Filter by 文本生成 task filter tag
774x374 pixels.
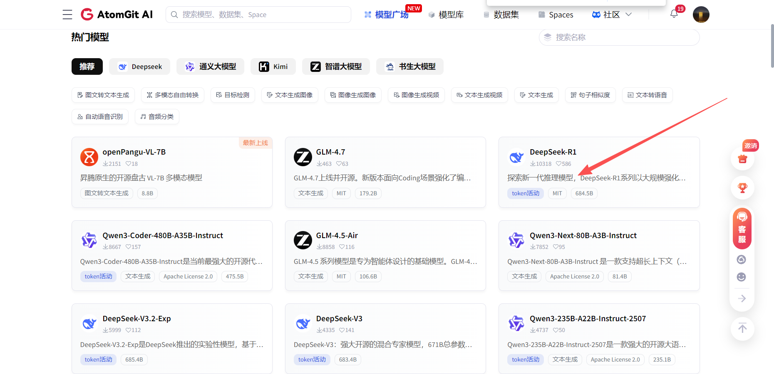pyautogui.click(x=536, y=95)
